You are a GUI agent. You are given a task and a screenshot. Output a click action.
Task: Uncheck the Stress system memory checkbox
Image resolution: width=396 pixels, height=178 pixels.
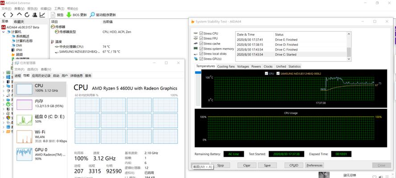(201, 49)
